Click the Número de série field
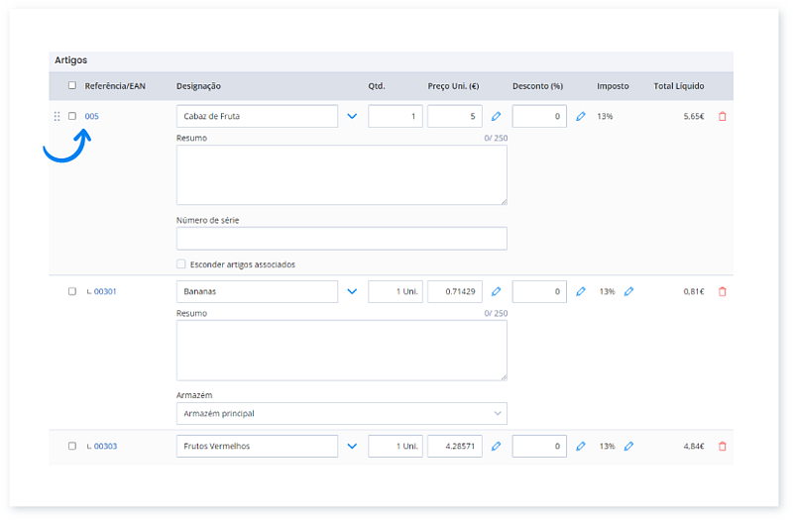This screenshot has width=793, height=521. (x=341, y=239)
